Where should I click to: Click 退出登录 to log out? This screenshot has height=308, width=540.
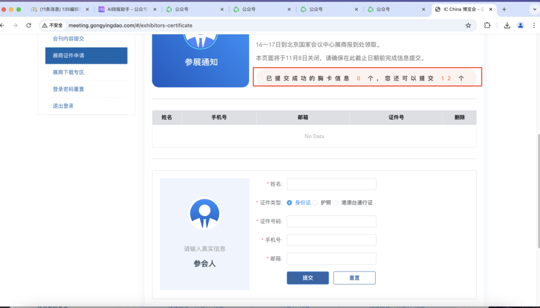63,106
